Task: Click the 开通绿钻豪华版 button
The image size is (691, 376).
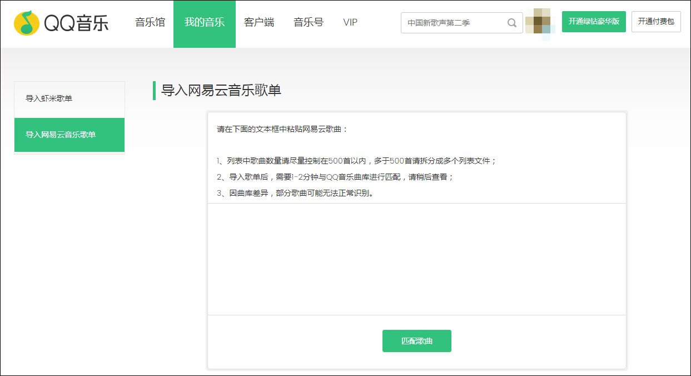Action: coord(594,22)
